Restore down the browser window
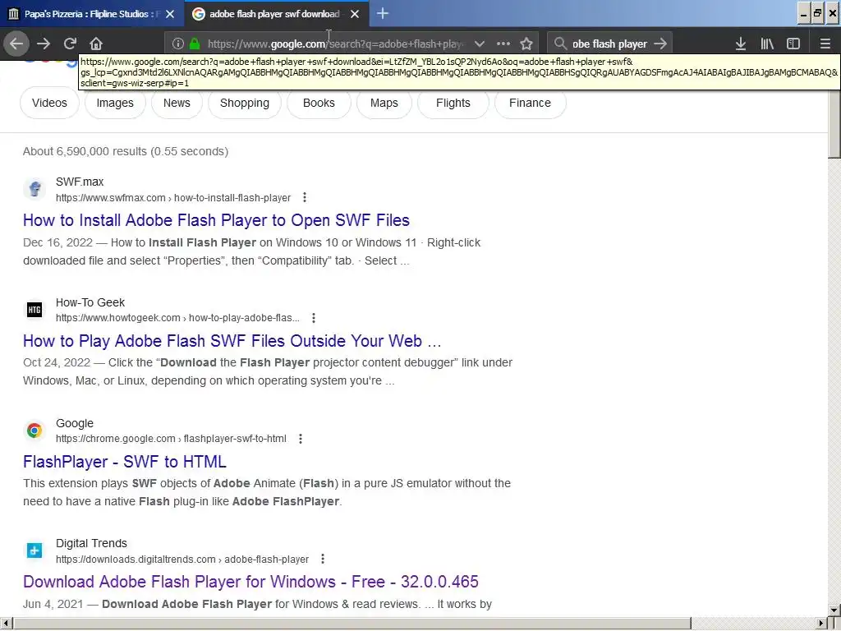 tap(817, 13)
